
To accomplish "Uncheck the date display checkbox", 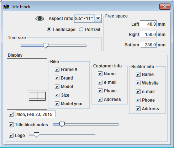I will [11, 114].
